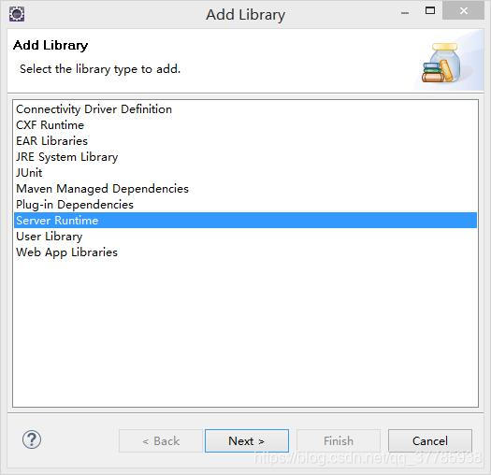Click the Cancel button

[x=430, y=440]
